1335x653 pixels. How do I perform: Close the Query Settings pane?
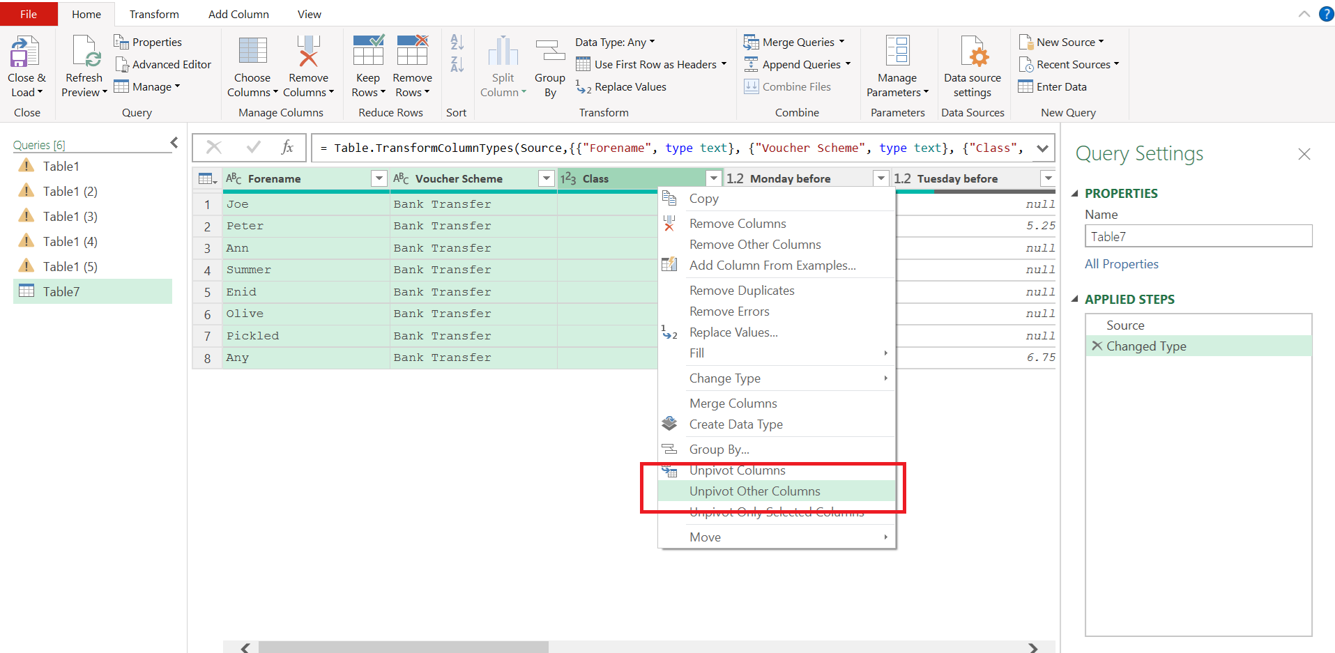click(1304, 154)
